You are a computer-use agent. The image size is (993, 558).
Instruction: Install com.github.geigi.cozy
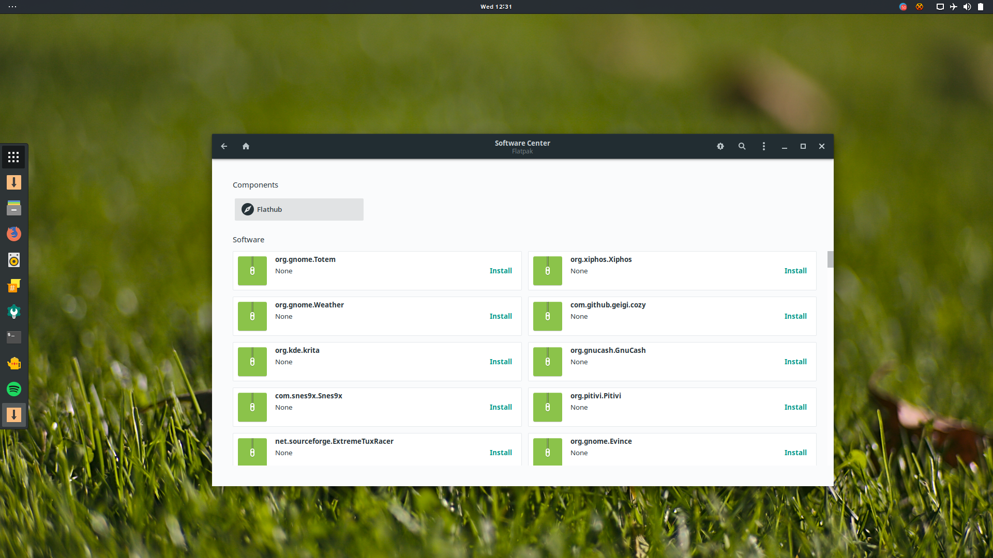click(795, 316)
